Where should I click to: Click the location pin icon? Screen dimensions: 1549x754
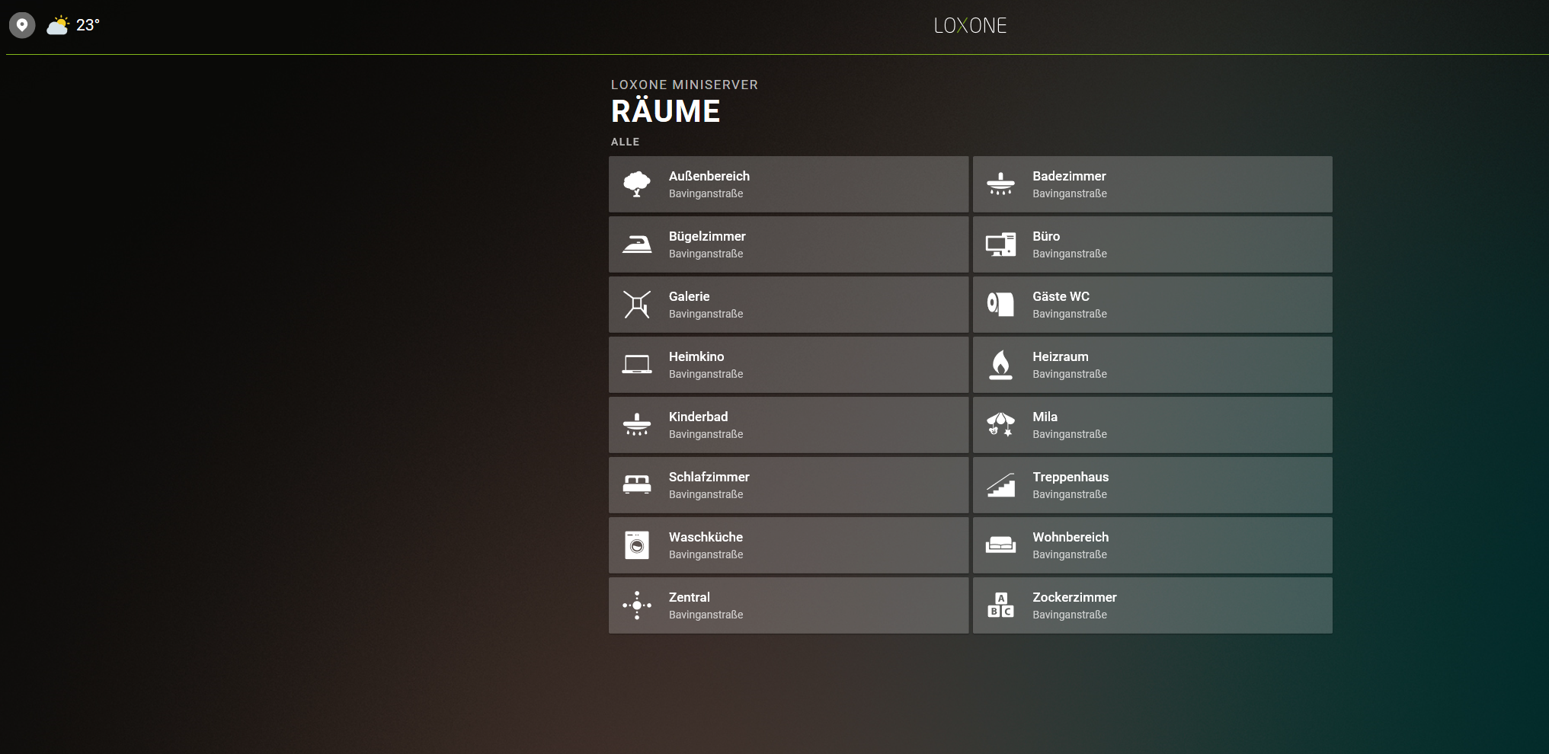[x=22, y=25]
